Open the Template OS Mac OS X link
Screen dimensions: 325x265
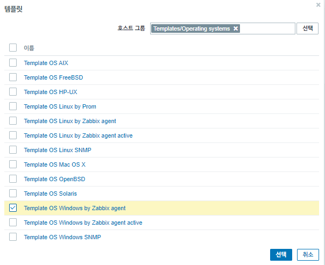[55, 164]
